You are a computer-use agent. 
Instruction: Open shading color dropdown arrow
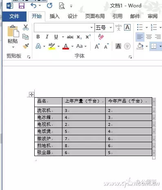[146, 46]
